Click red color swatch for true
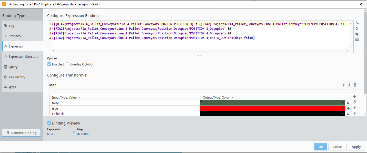The width and height of the screenshot is (367, 153). [272, 108]
